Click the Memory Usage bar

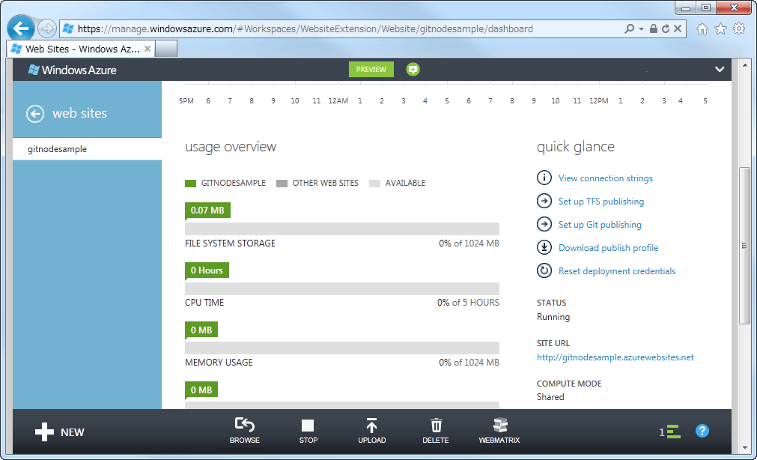(341, 348)
